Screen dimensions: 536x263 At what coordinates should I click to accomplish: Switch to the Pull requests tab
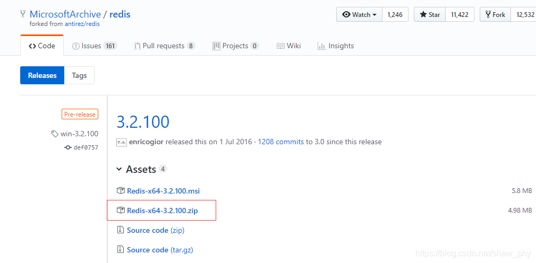click(x=165, y=46)
